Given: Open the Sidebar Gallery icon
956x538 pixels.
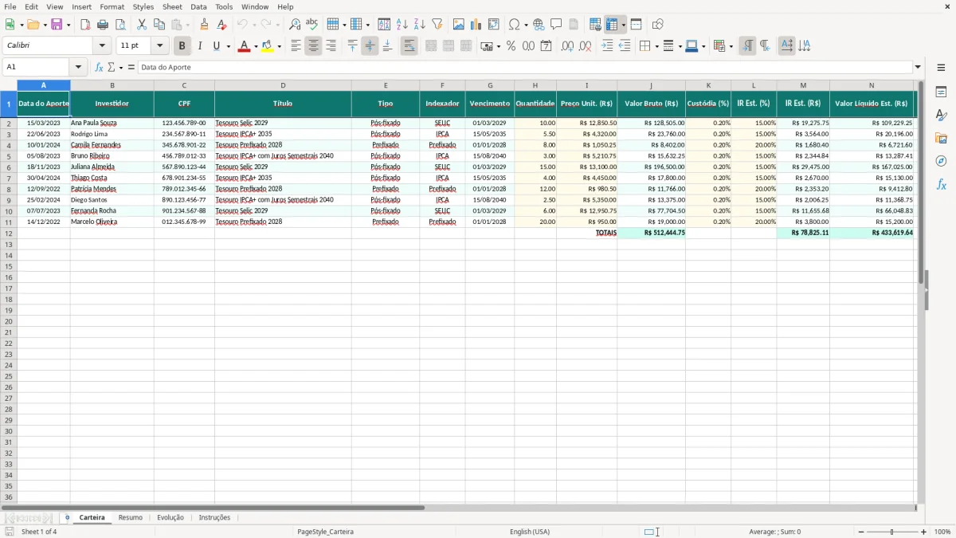Looking at the screenshot, I should coord(941,138).
